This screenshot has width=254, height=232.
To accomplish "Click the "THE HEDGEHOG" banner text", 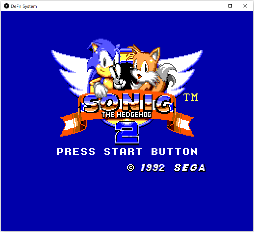I will click(x=127, y=115).
